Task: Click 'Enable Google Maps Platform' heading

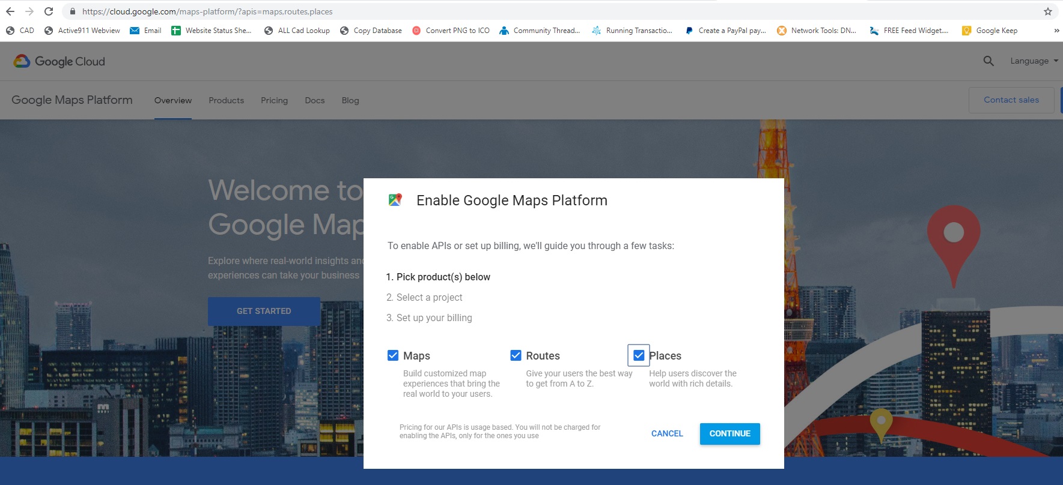Action: click(x=512, y=200)
